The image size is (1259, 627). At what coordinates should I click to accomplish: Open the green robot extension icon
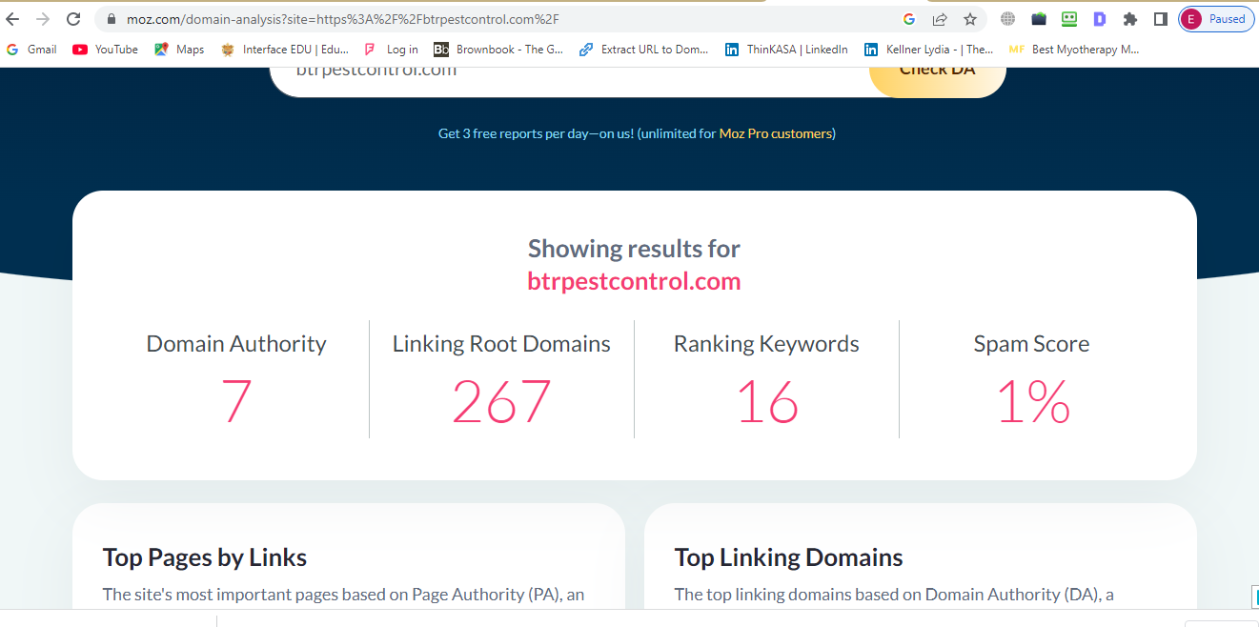[1069, 19]
